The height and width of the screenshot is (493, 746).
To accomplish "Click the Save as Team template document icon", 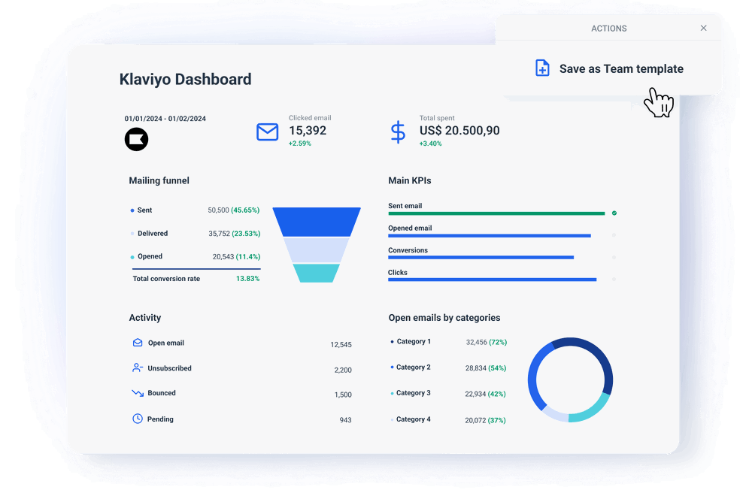I will coord(542,68).
